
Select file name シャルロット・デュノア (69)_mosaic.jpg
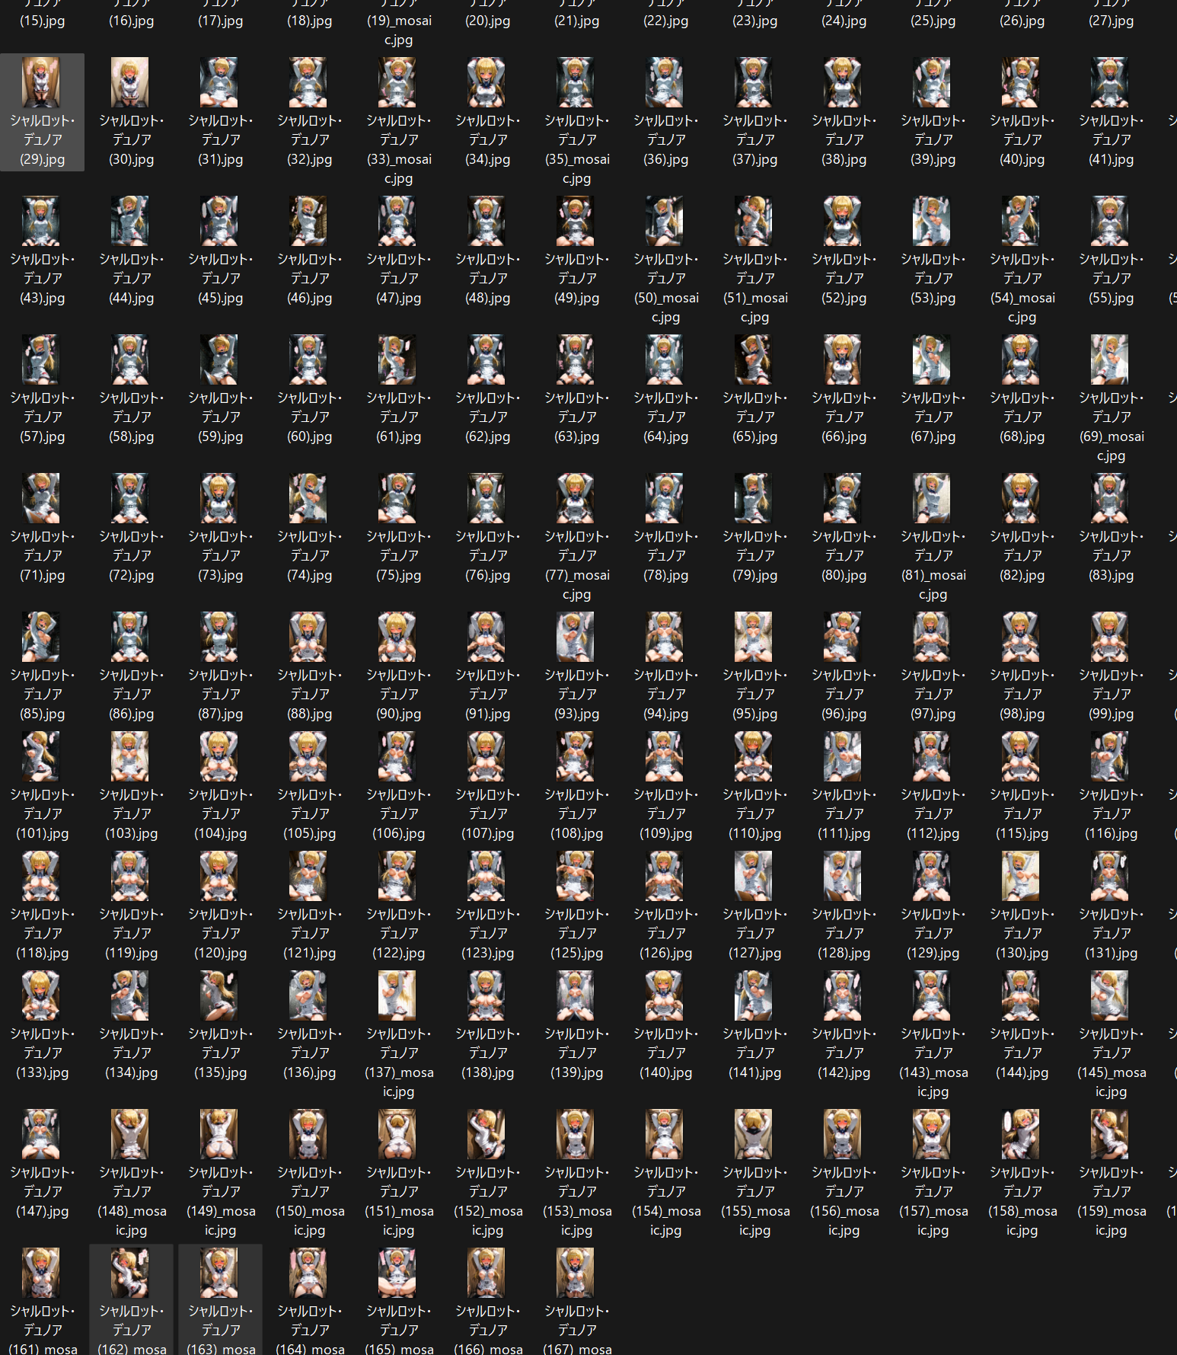(x=1112, y=427)
